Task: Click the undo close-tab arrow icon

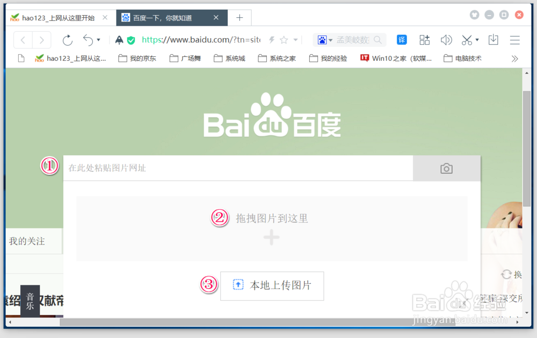Action: pos(88,40)
